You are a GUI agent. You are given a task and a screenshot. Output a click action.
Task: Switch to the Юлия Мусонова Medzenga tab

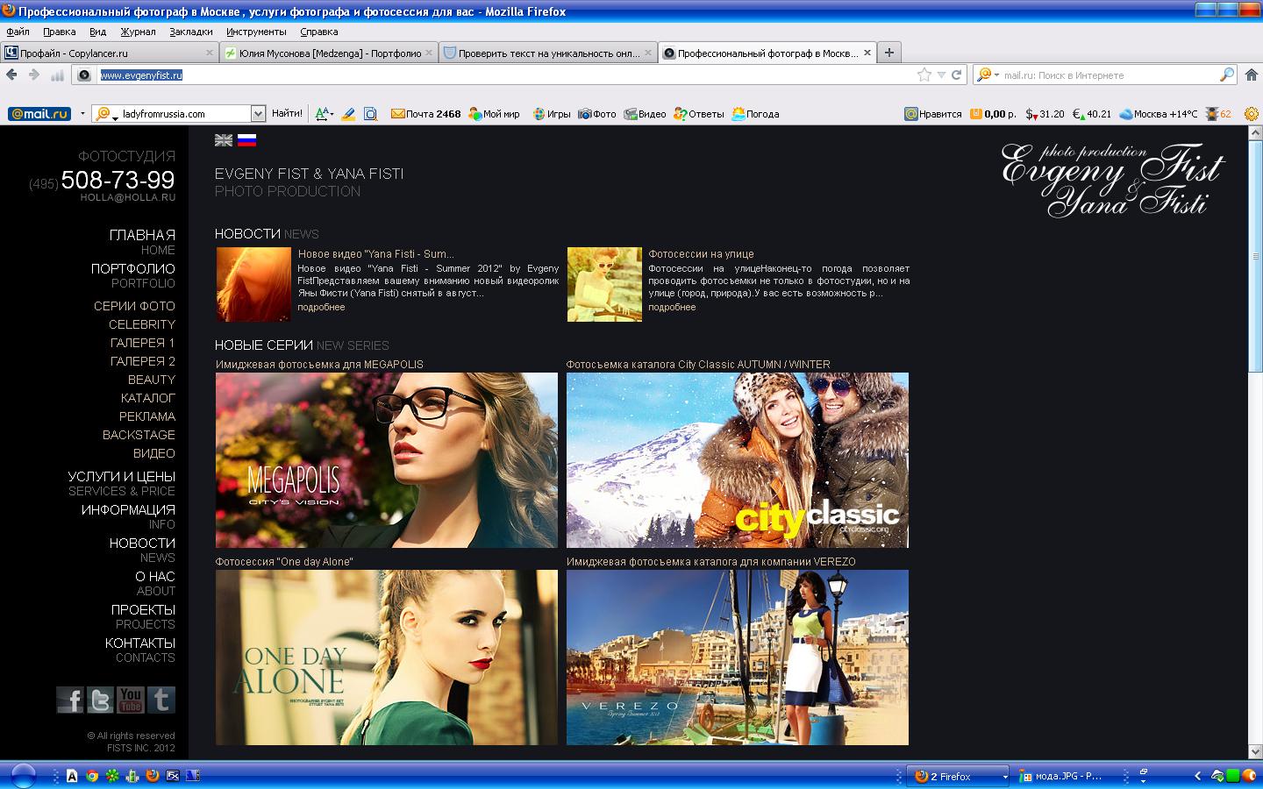click(x=329, y=53)
